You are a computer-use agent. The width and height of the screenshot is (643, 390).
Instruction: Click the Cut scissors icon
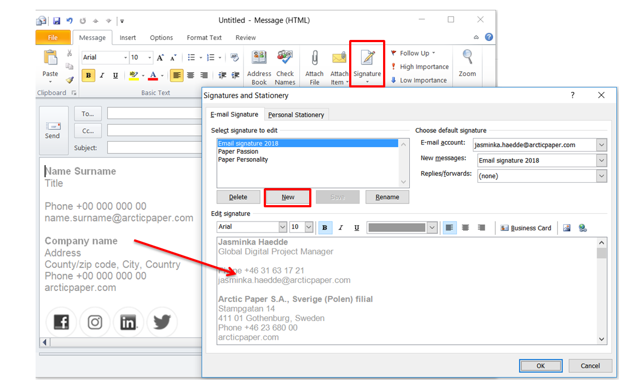pyautogui.click(x=69, y=53)
